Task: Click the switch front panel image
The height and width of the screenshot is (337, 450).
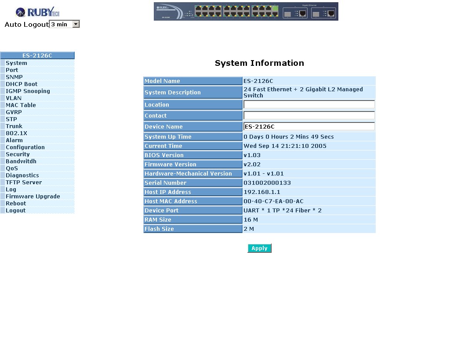Action: point(246,11)
